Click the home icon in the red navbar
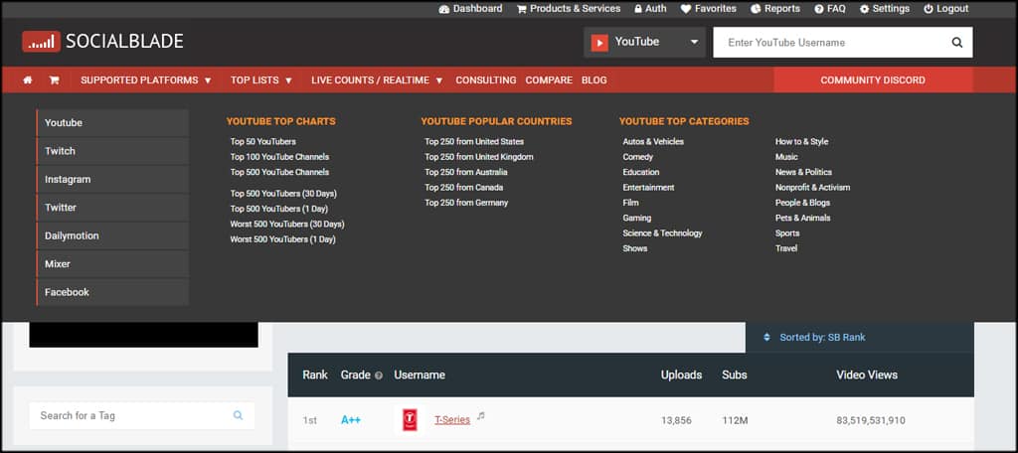This screenshot has width=1018, height=453. point(28,80)
